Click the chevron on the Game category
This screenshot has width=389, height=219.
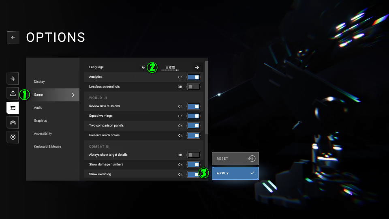tap(73, 95)
